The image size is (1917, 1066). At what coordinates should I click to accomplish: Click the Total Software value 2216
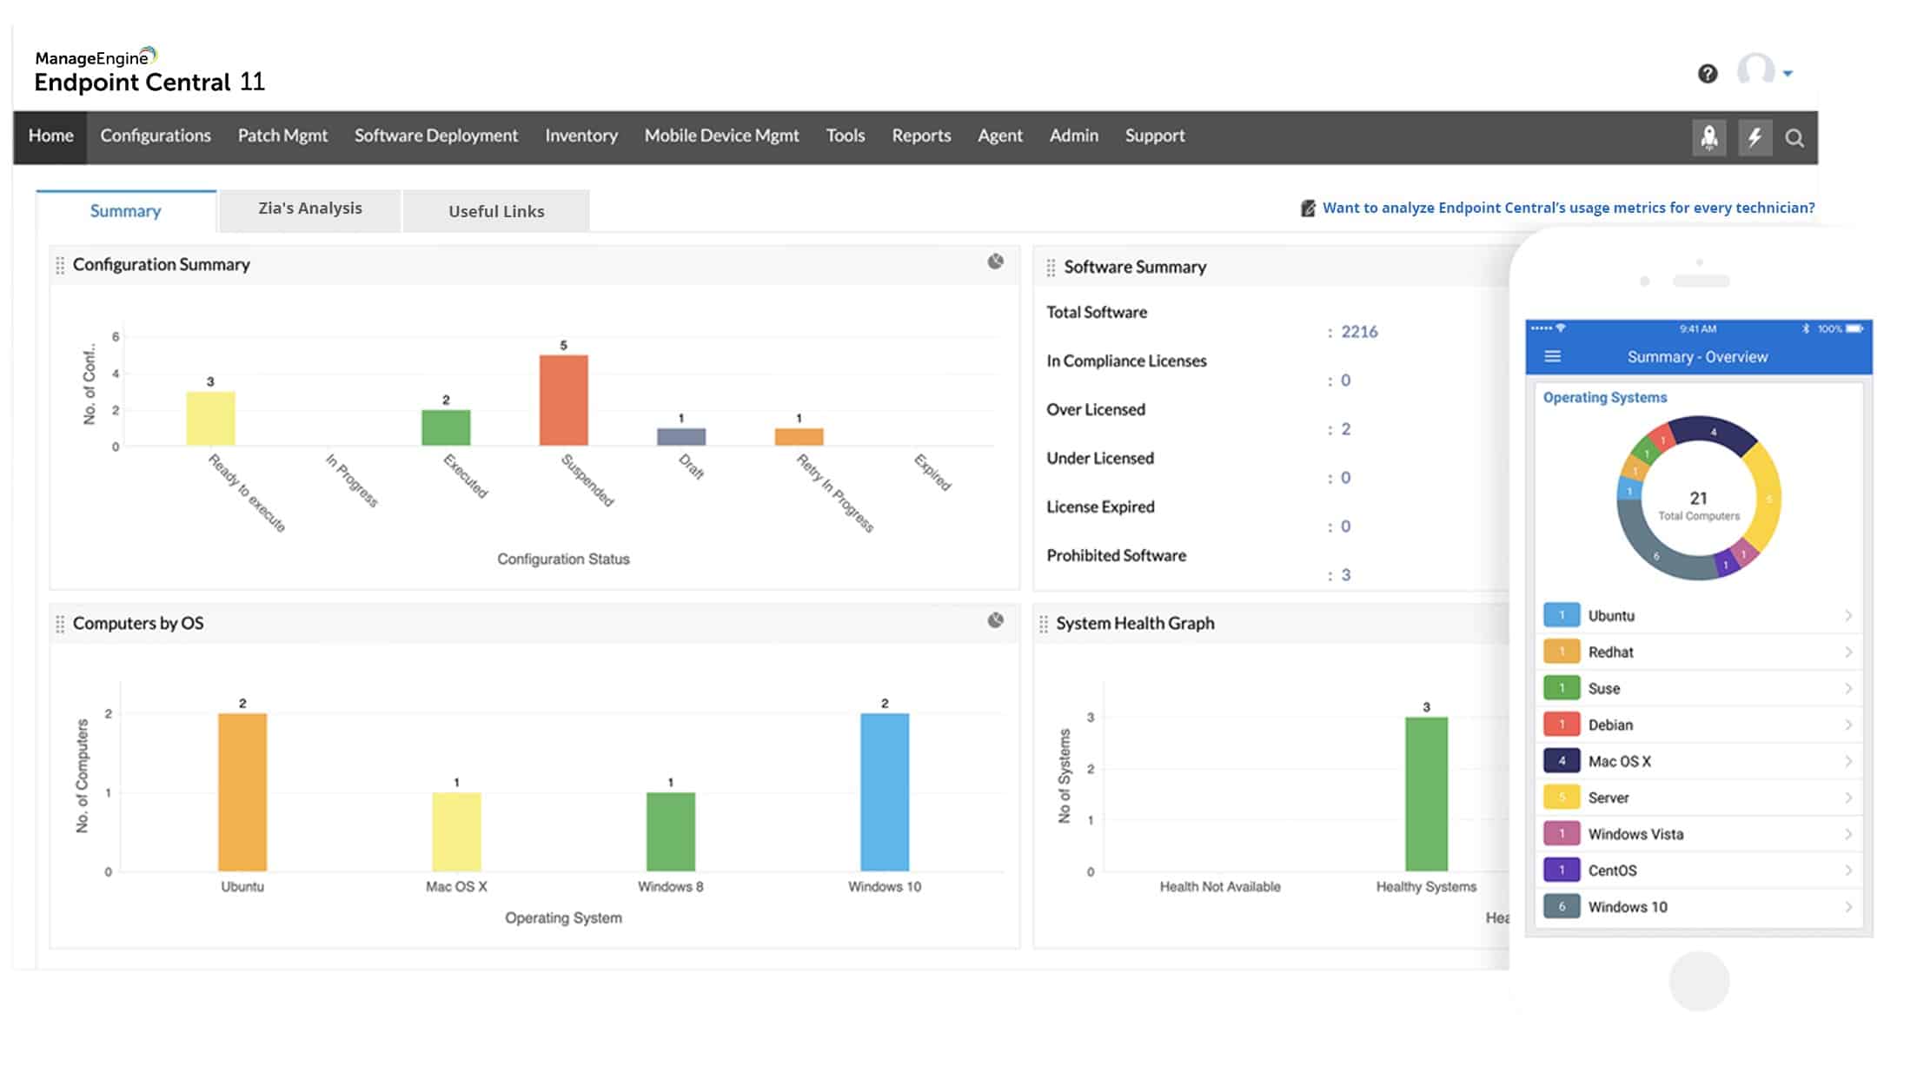click(1359, 332)
